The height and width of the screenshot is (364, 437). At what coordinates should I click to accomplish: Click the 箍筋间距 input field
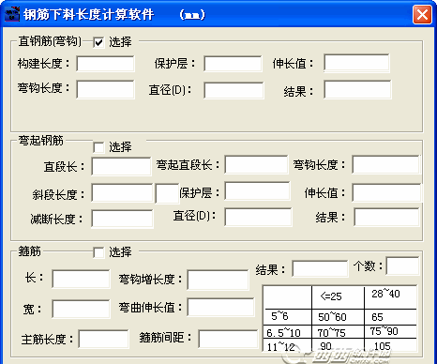[x=228, y=339]
